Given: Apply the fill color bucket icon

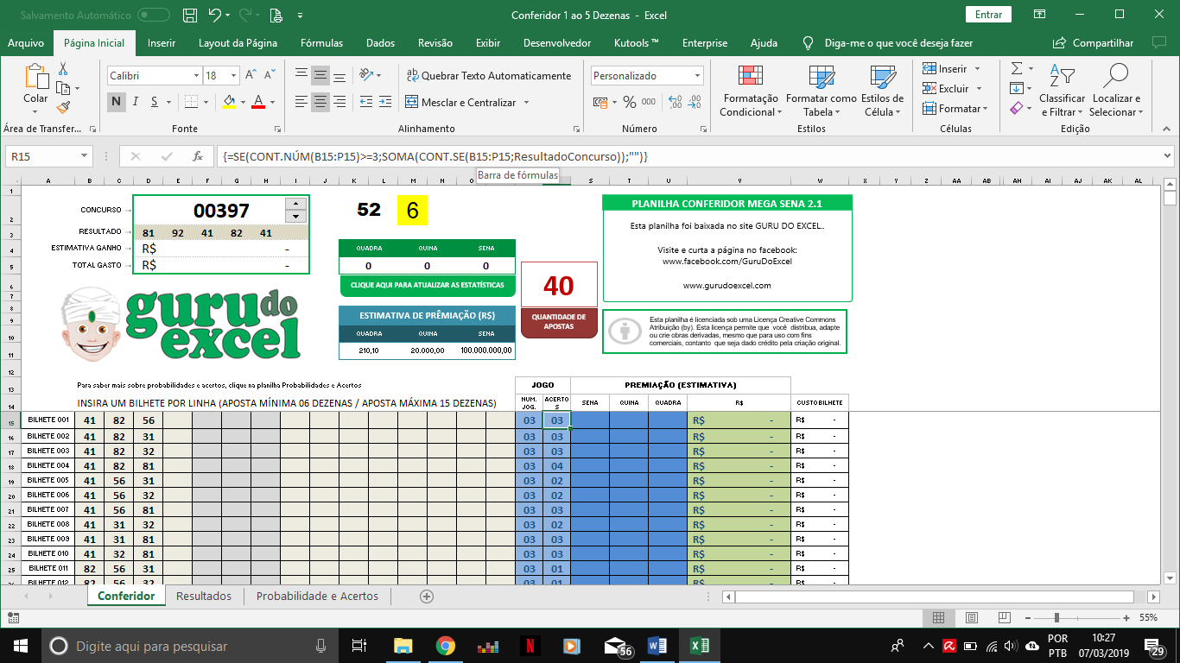Looking at the screenshot, I should click(229, 102).
